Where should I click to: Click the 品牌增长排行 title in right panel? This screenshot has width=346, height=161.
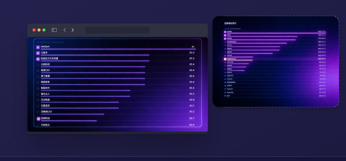pyautogui.click(x=230, y=23)
